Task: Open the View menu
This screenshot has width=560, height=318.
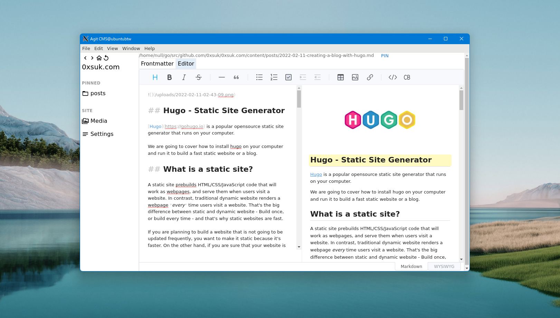Action: click(x=112, y=49)
